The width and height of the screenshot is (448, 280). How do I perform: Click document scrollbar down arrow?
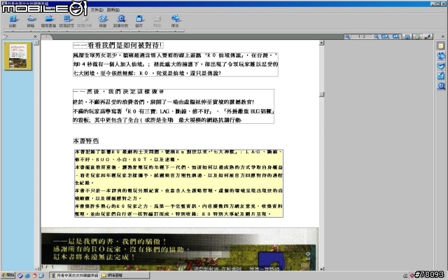pyautogui.click(x=322, y=269)
